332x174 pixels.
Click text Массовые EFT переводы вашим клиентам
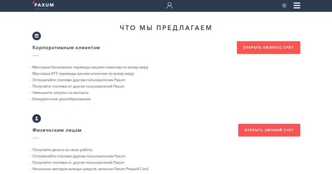click(x=70, y=73)
